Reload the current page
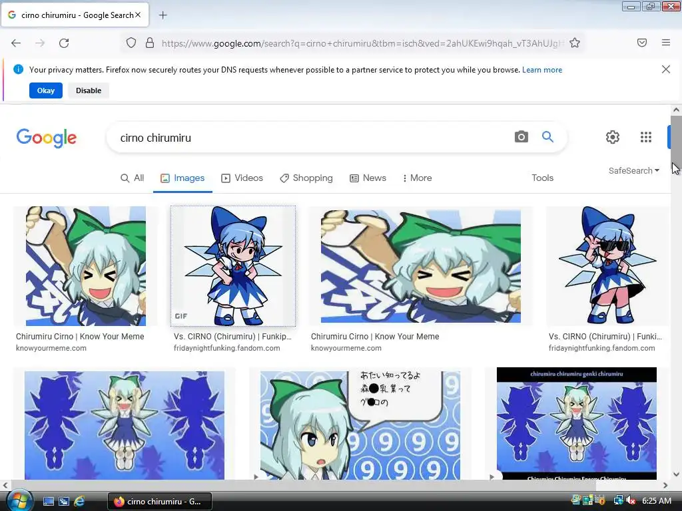682x511 pixels. tap(64, 43)
